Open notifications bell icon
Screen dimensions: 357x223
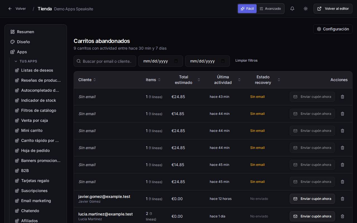click(x=292, y=9)
